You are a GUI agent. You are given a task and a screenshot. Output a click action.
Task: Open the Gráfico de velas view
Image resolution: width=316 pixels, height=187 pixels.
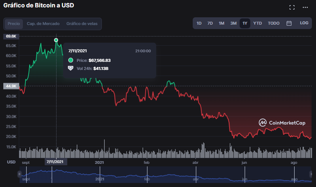tap(82, 24)
